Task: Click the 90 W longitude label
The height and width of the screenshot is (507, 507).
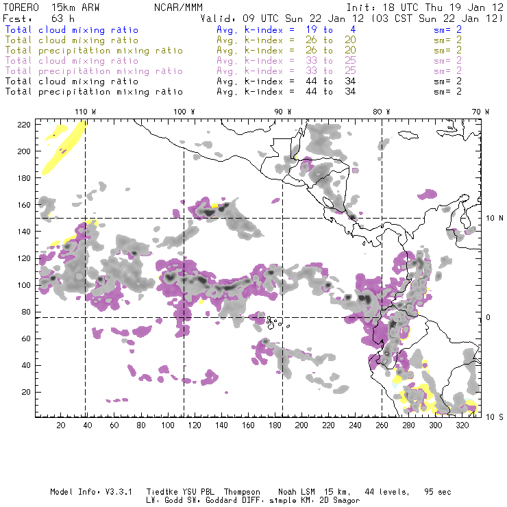Action: click(283, 112)
